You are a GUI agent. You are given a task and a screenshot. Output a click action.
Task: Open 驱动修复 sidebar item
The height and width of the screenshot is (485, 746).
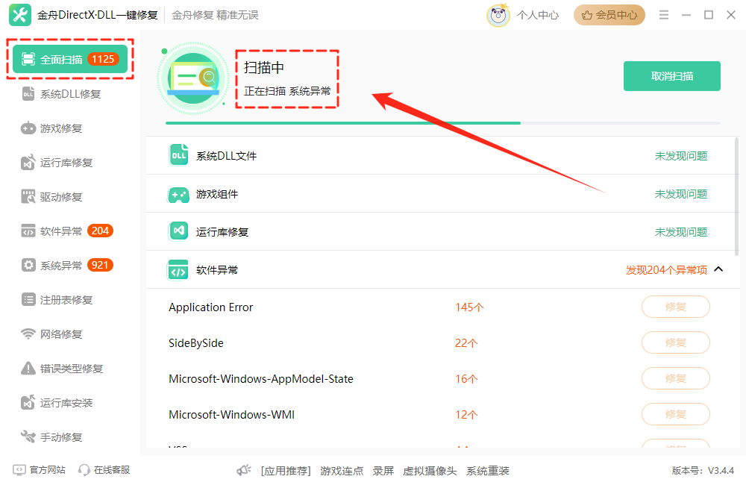point(61,196)
